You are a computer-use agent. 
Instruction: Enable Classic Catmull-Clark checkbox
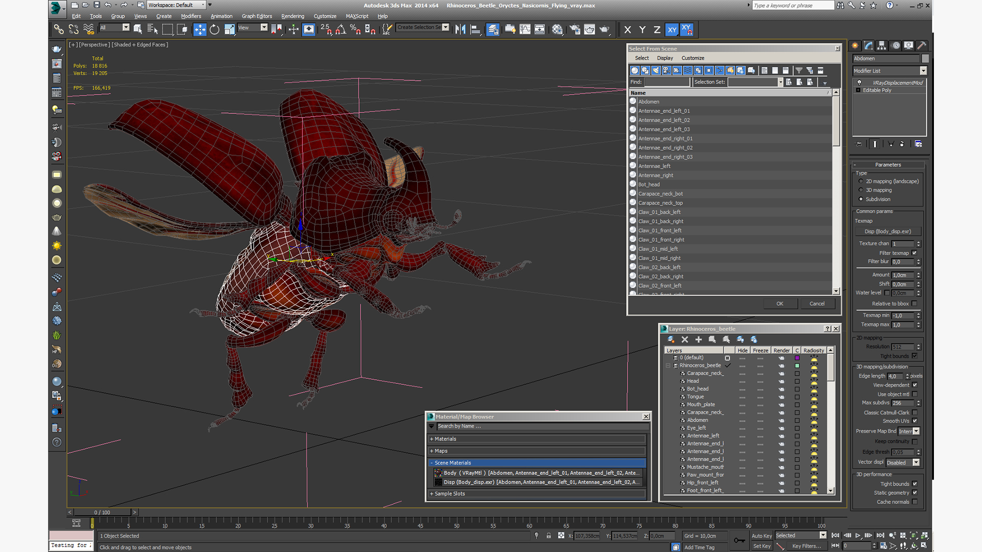click(914, 413)
